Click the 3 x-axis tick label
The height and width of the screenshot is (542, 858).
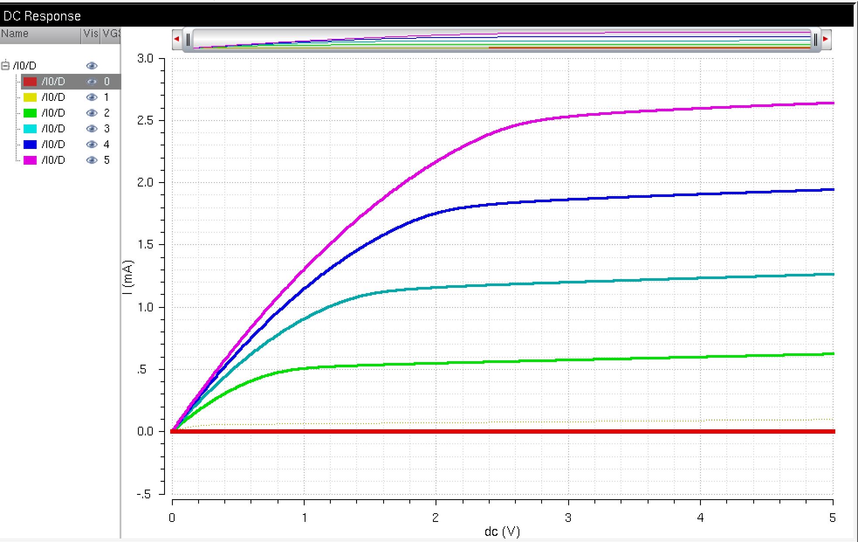[x=568, y=518]
